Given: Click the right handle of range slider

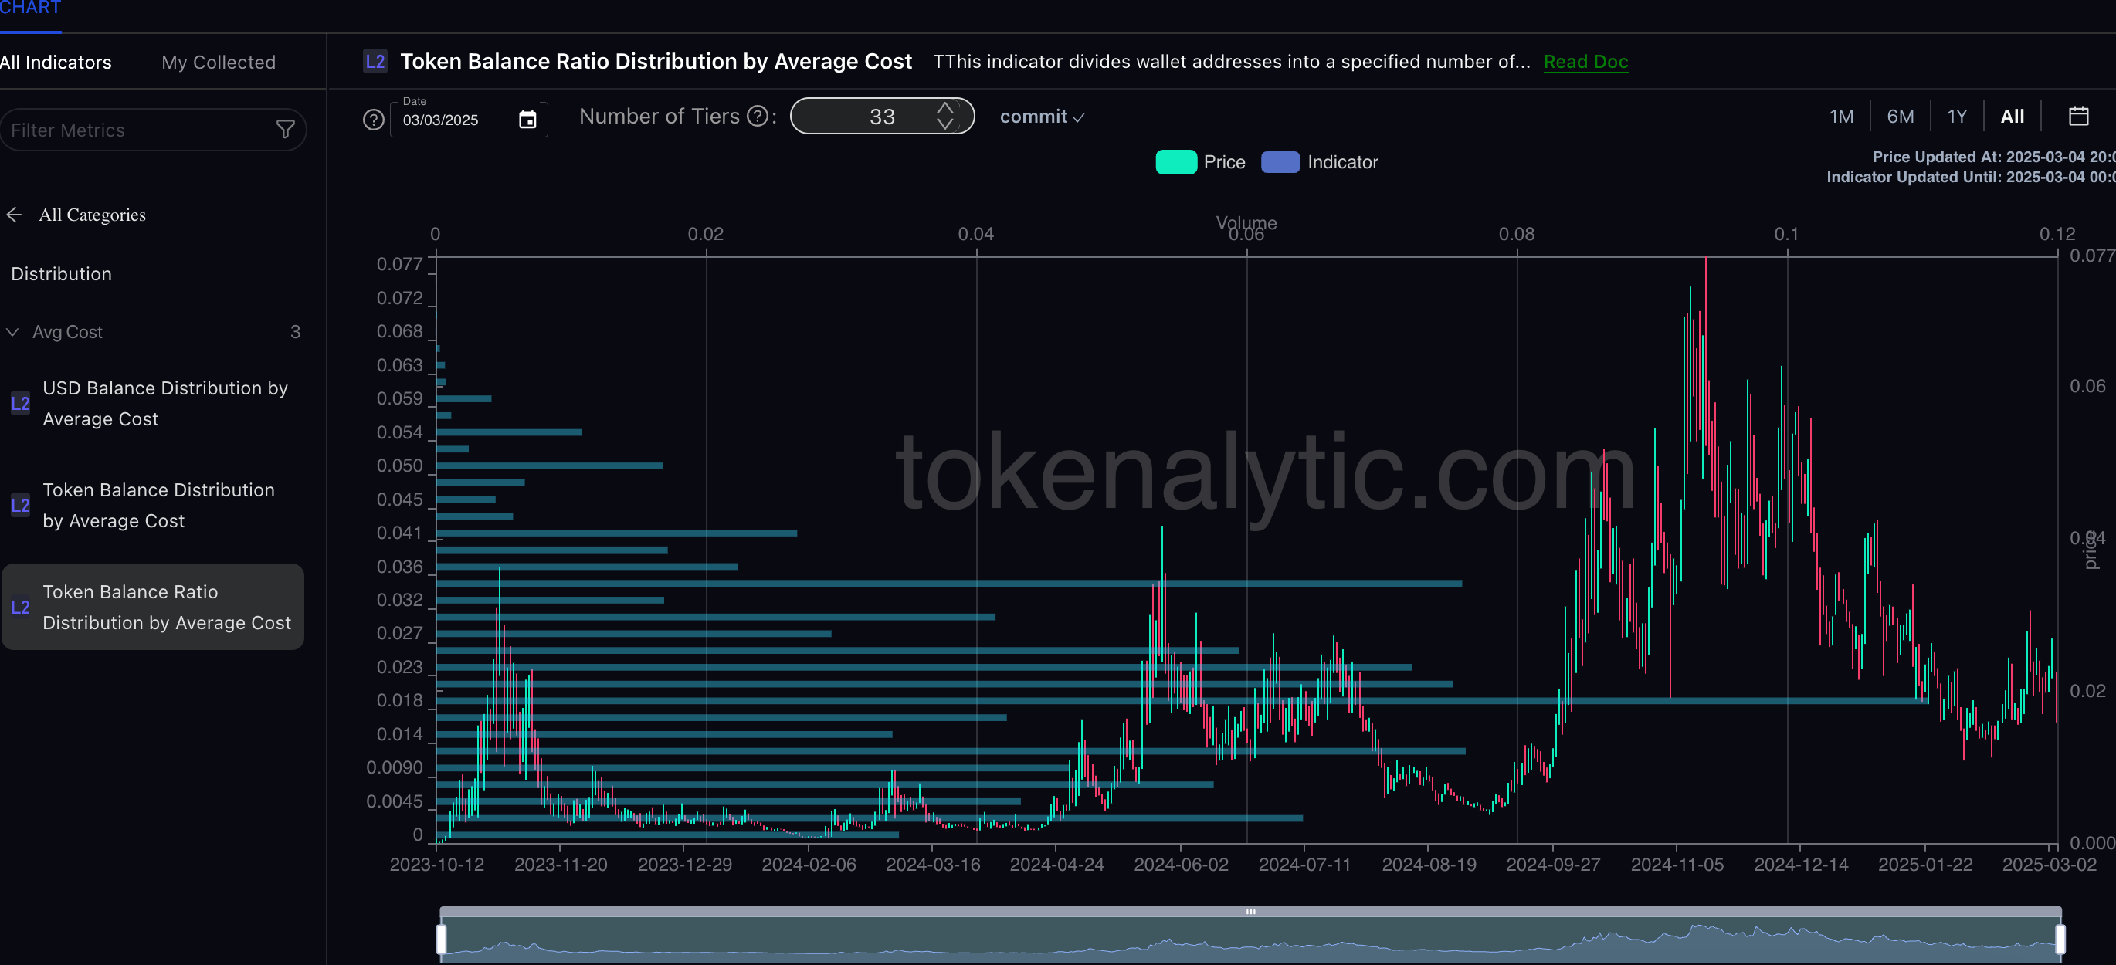Looking at the screenshot, I should (x=2060, y=939).
